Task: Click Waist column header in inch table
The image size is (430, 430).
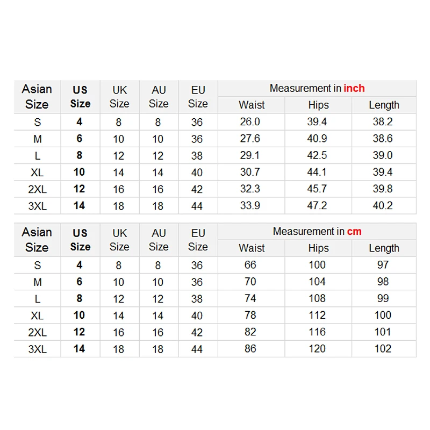Action: coord(252,105)
